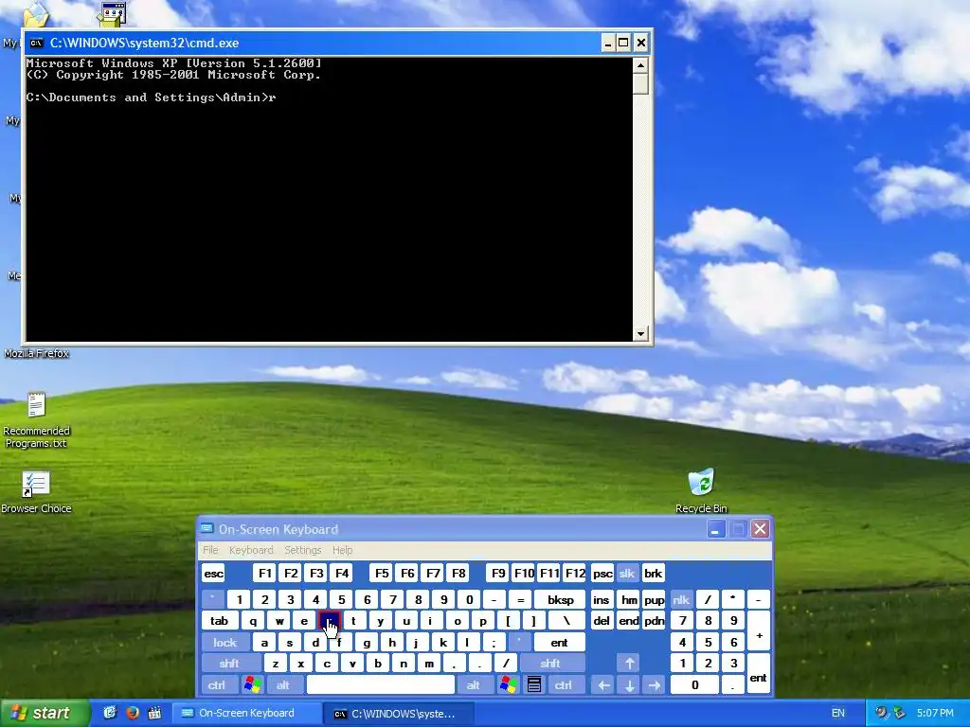970x727 pixels.
Task: Click the bksp key on the on-screen keyboard
Action: (560, 599)
